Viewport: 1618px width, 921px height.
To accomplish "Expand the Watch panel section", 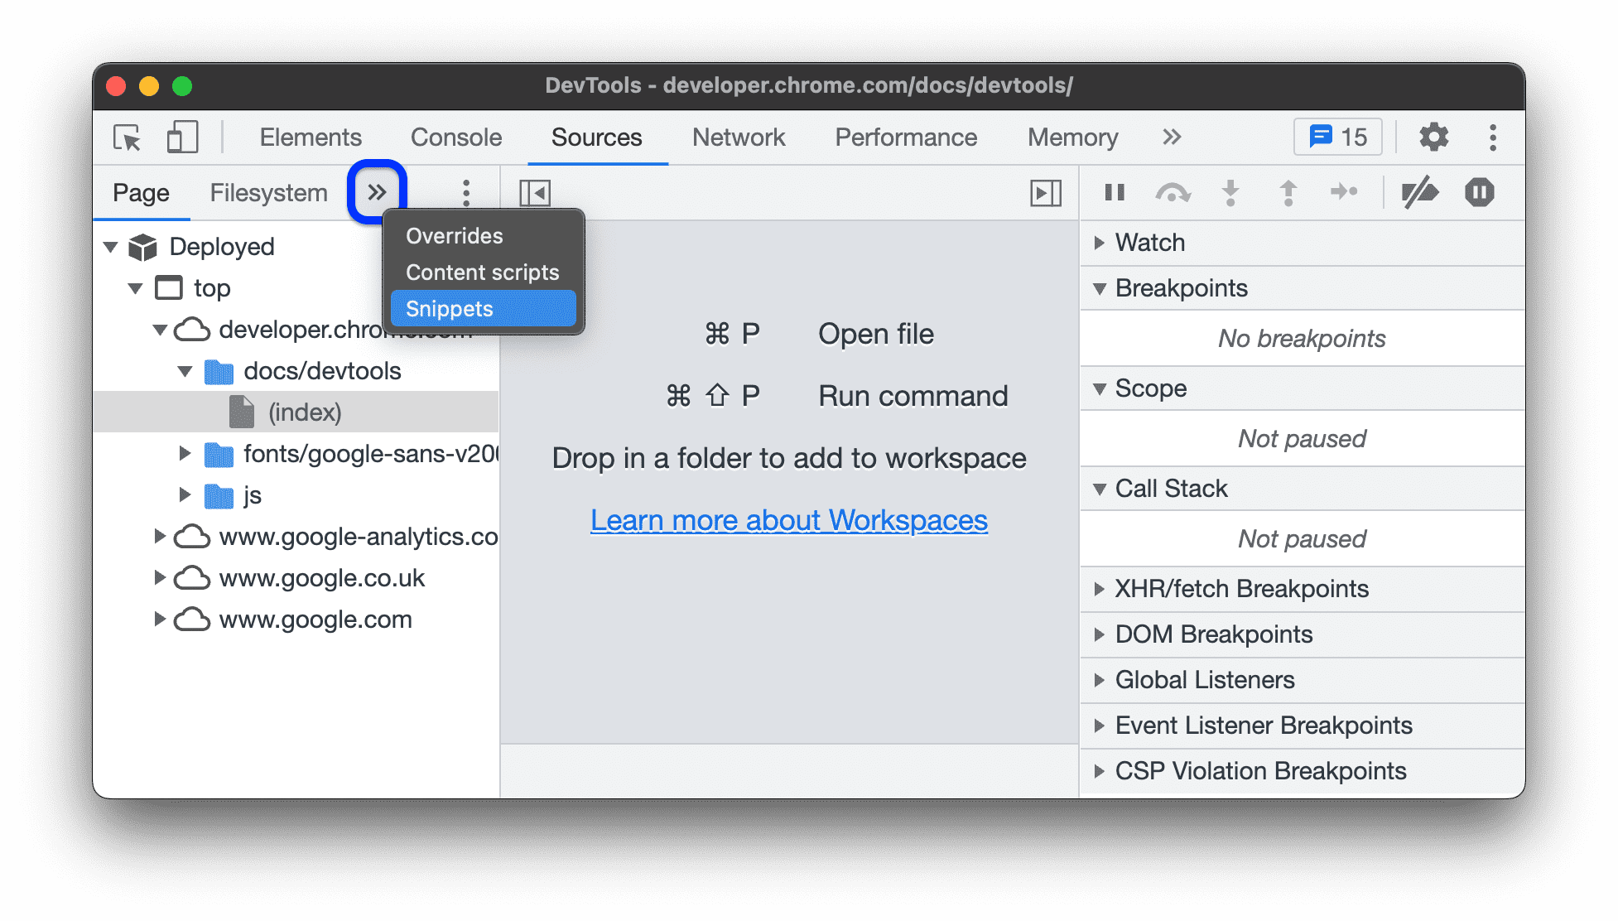I will pos(1102,242).
